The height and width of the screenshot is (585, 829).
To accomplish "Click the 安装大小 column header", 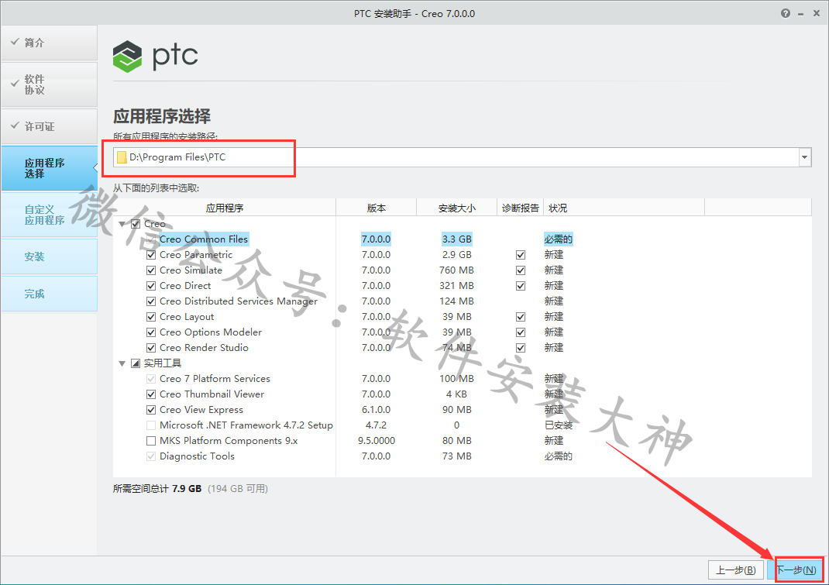I will [457, 208].
